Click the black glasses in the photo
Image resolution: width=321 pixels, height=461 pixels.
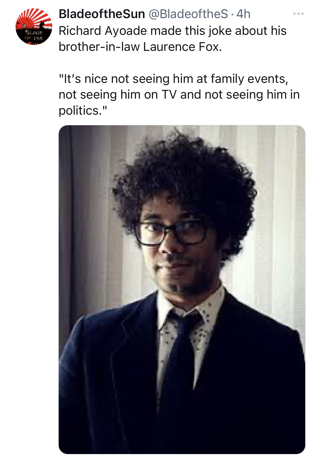(x=171, y=232)
